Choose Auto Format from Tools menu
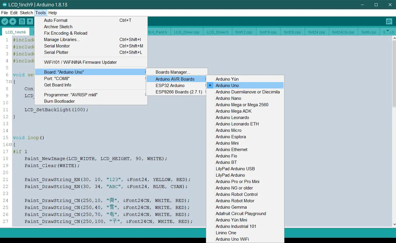Screen dimensions: 396x243 click(x=91, y=20)
